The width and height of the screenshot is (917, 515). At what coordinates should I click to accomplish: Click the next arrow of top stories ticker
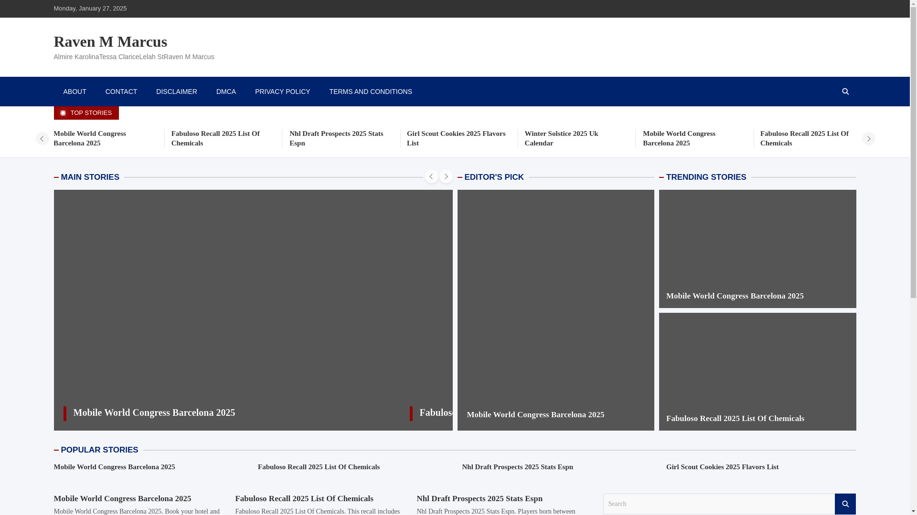868,139
